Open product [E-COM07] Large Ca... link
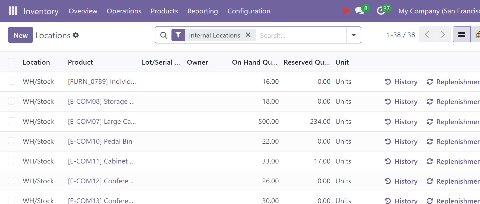The image size is (480, 204). click(102, 121)
